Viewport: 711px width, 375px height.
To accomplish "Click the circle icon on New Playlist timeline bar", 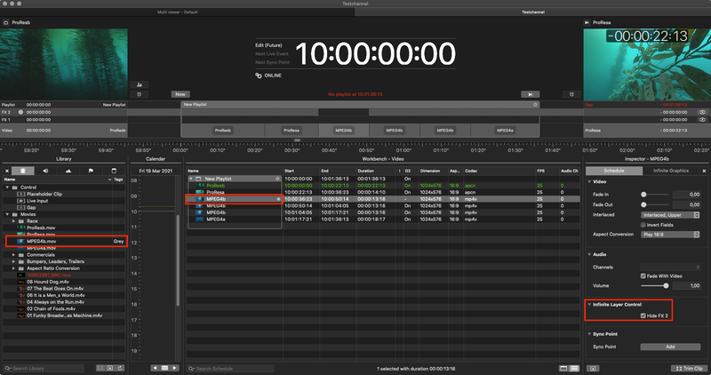I will (535, 105).
